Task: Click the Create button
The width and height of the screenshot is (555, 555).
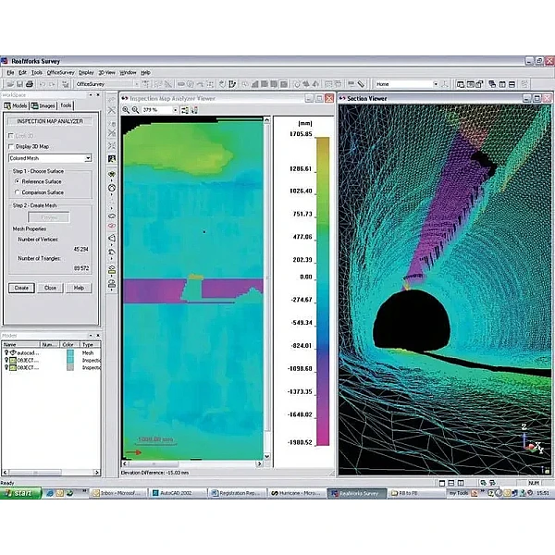Action: [21, 288]
